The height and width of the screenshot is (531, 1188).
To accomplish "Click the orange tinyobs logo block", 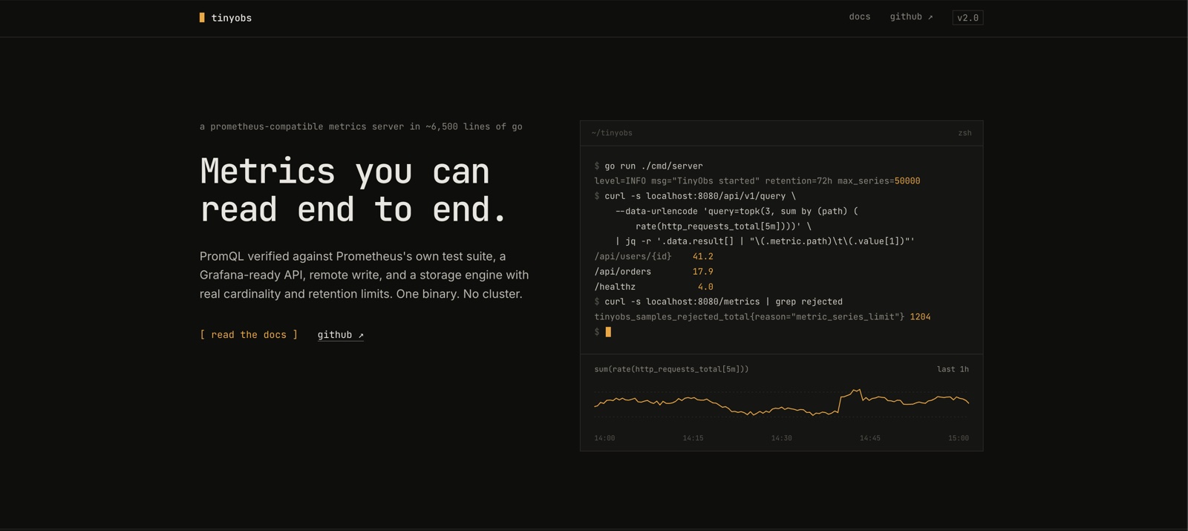I will tap(202, 18).
